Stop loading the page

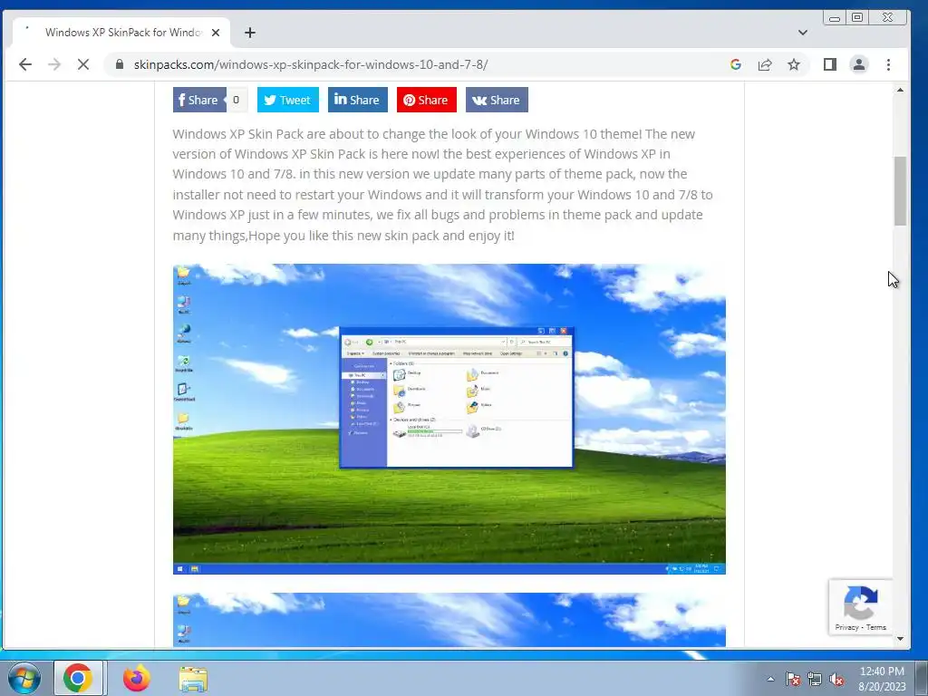82,64
